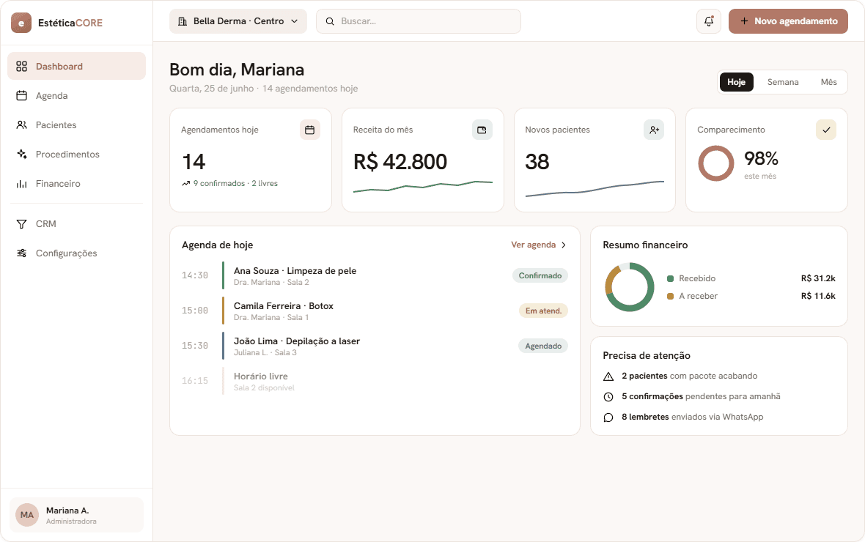Open CRM in the sidebar
865x542 pixels.
(x=77, y=224)
